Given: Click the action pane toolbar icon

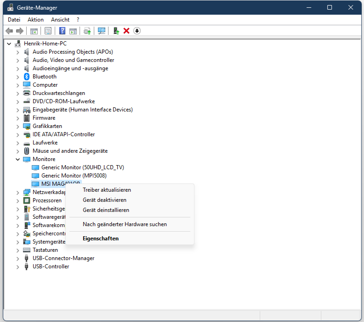Looking at the screenshot, I should [x=73, y=31].
